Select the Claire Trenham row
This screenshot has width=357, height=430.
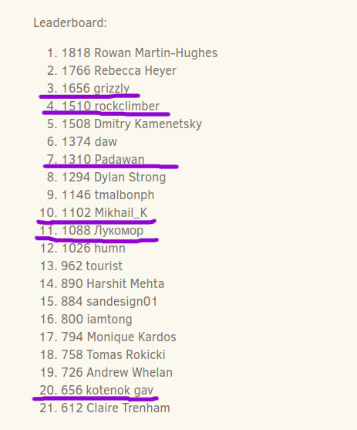(x=105, y=408)
